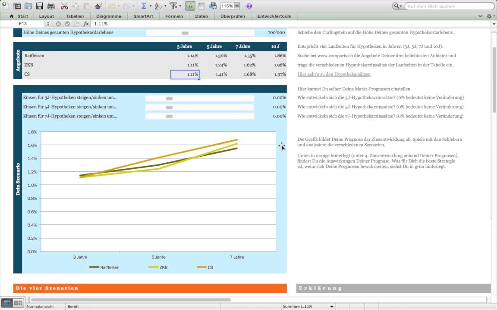Select the Raiffeisen 3 Jahre cell 1.14%
Viewport: 497px width, 310px height.
point(185,56)
